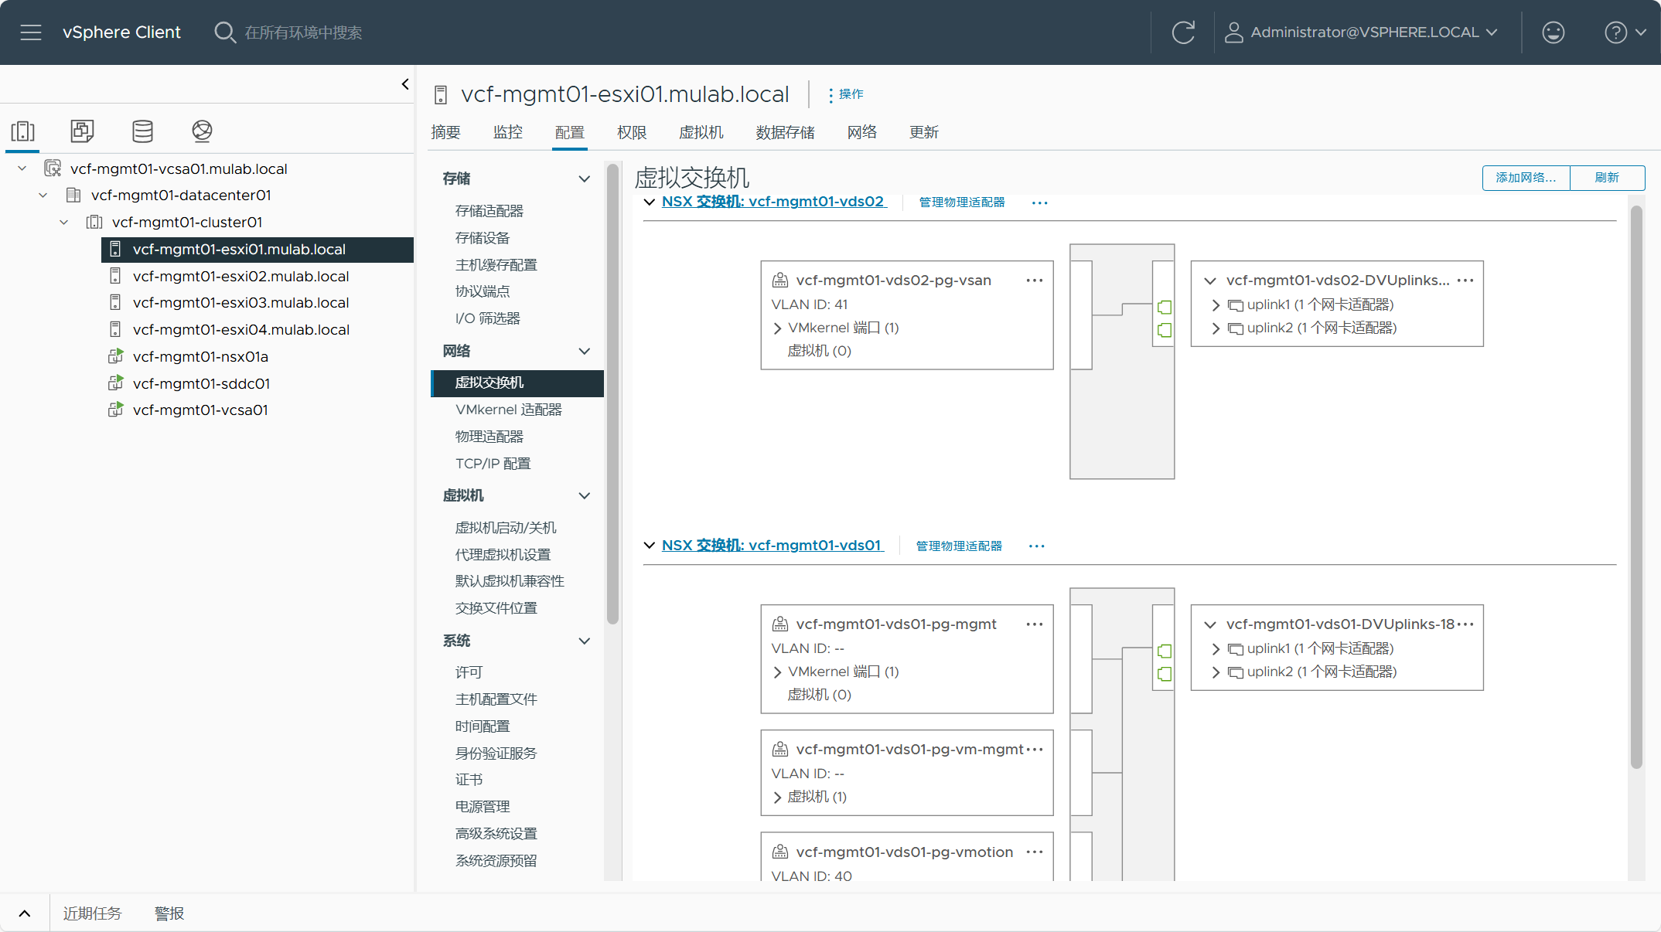Collapse the NSX switch vcf-mgmt01-vds02 section
The image size is (1661, 932).
point(650,202)
